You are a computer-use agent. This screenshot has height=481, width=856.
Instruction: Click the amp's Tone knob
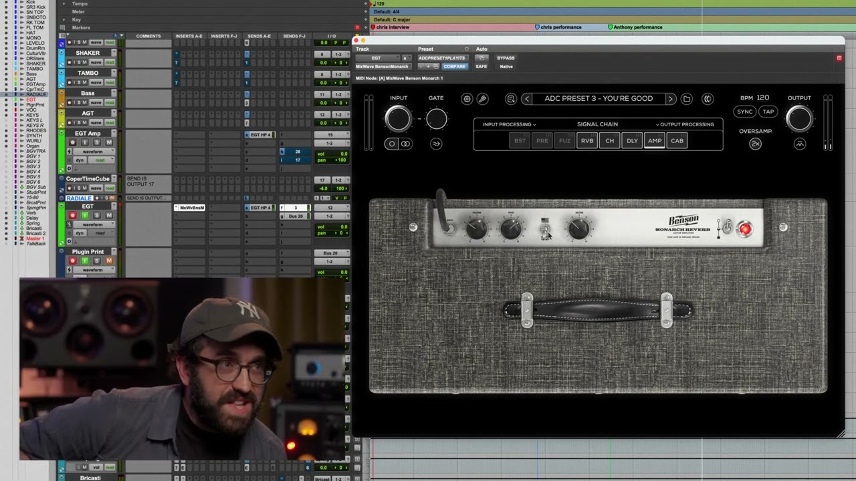[x=511, y=230]
